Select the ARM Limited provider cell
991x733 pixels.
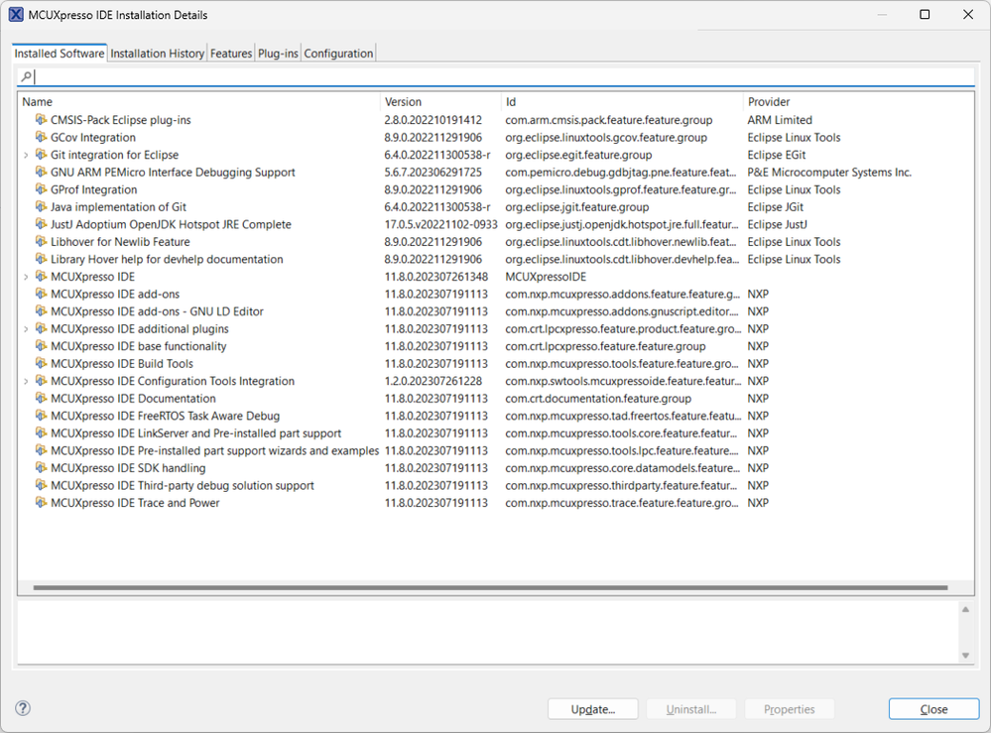coord(780,120)
